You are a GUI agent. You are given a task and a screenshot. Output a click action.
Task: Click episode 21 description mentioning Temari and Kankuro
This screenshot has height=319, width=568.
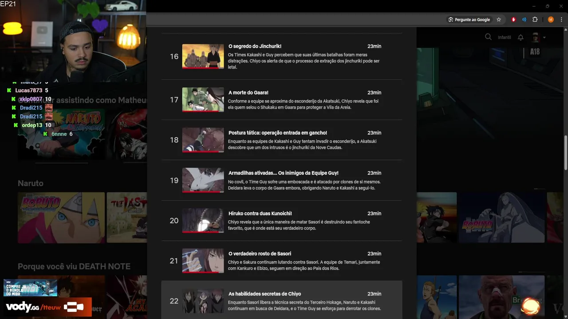(304, 265)
